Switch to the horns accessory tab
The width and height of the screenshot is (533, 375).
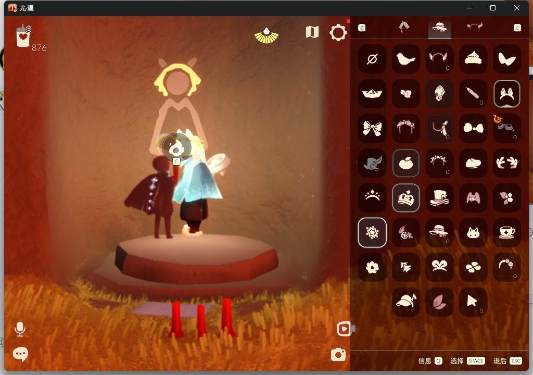pos(475,27)
